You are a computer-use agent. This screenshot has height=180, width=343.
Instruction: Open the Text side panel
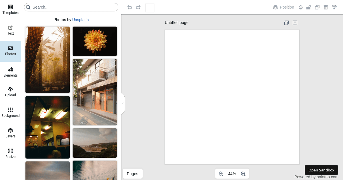(x=11, y=30)
